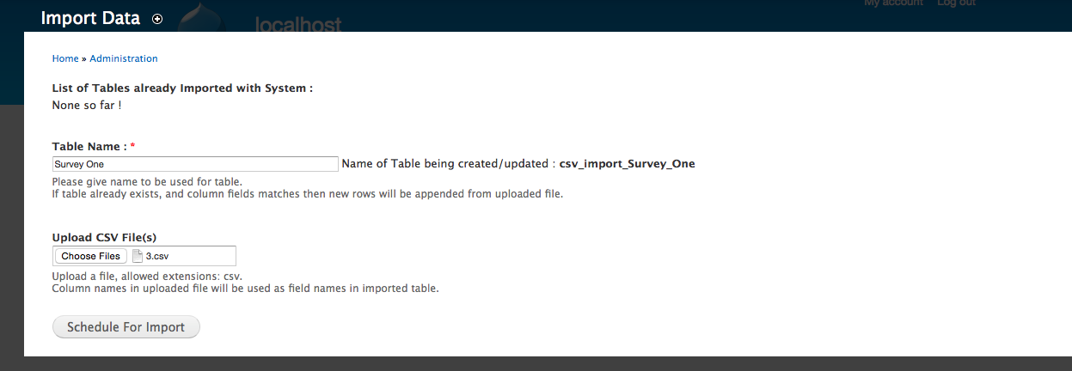The width and height of the screenshot is (1072, 371).
Task: Go to the Administration breadcrumb link
Action: coord(124,58)
